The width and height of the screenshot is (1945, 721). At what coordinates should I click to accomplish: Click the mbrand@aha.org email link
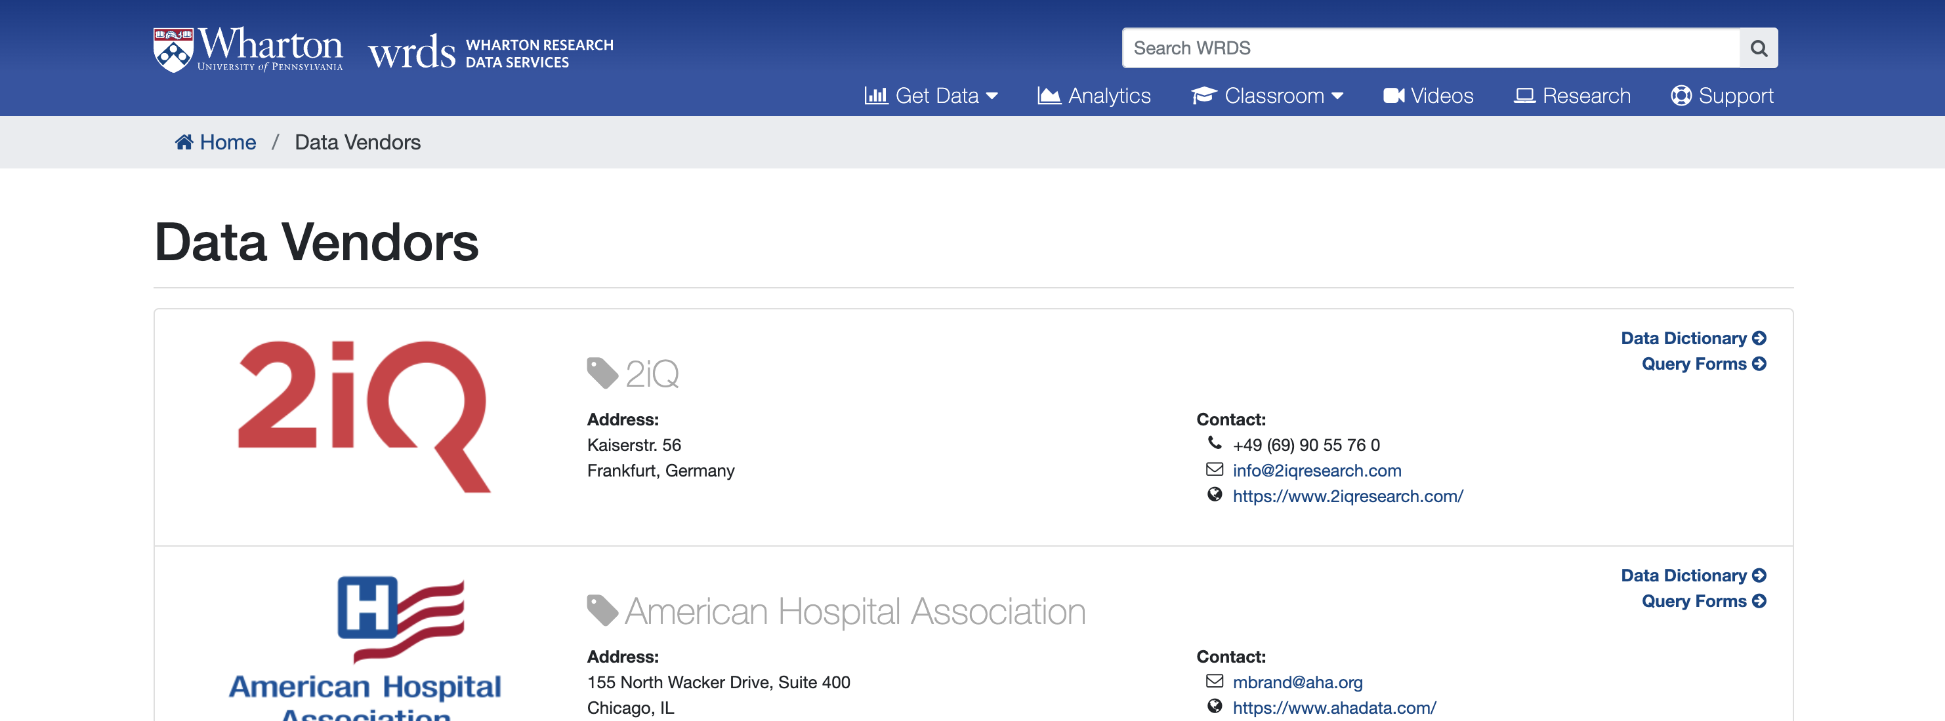(x=1297, y=682)
